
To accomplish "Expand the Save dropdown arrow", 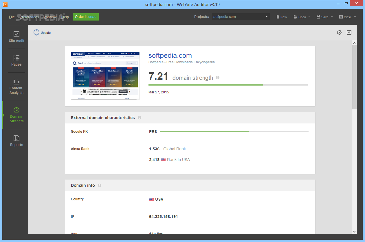I will tap(332, 17).
